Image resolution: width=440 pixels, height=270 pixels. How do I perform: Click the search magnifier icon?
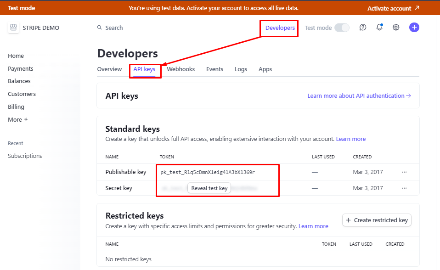(x=99, y=28)
